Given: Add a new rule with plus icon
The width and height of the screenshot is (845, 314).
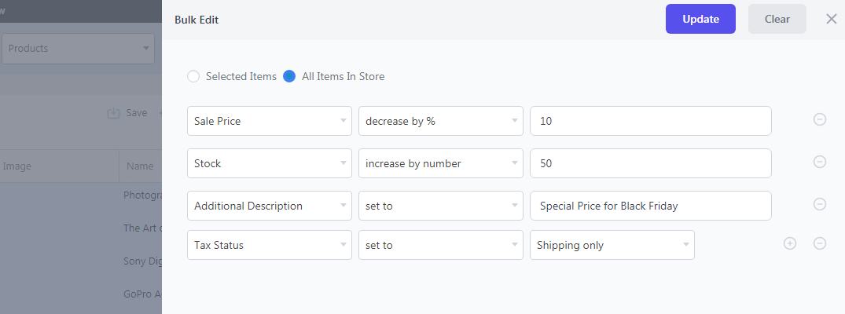Looking at the screenshot, I should coord(789,243).
